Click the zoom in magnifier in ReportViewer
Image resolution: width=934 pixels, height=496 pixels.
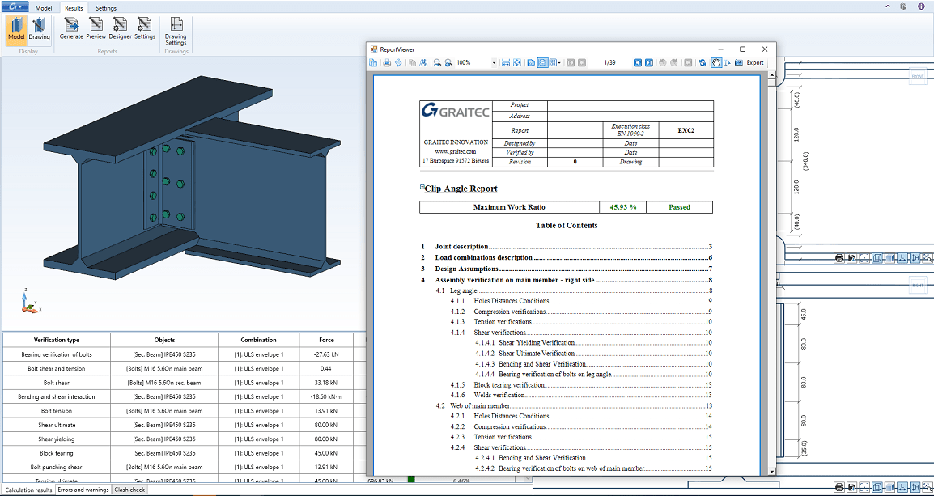(448, 62)
